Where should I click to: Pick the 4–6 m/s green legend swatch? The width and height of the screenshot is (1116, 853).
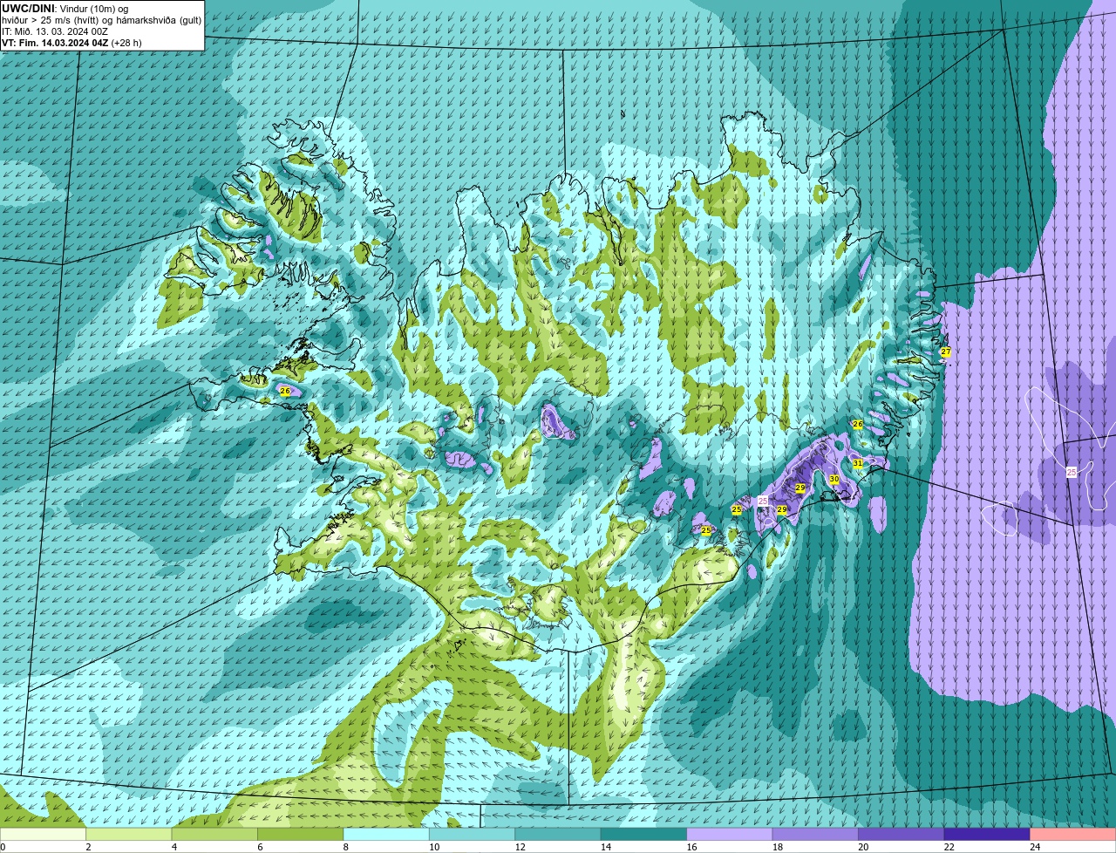coord(214,834)
